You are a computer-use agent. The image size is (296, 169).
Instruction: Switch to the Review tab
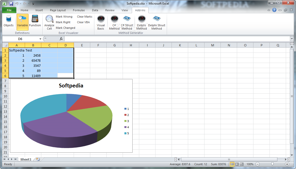[x=110, y=10]
